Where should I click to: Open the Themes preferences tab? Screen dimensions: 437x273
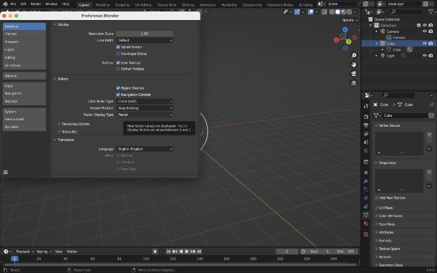24,34
